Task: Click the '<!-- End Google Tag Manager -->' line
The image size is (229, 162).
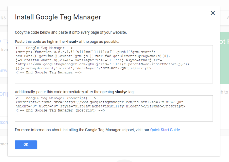Action: click(48, 72)
